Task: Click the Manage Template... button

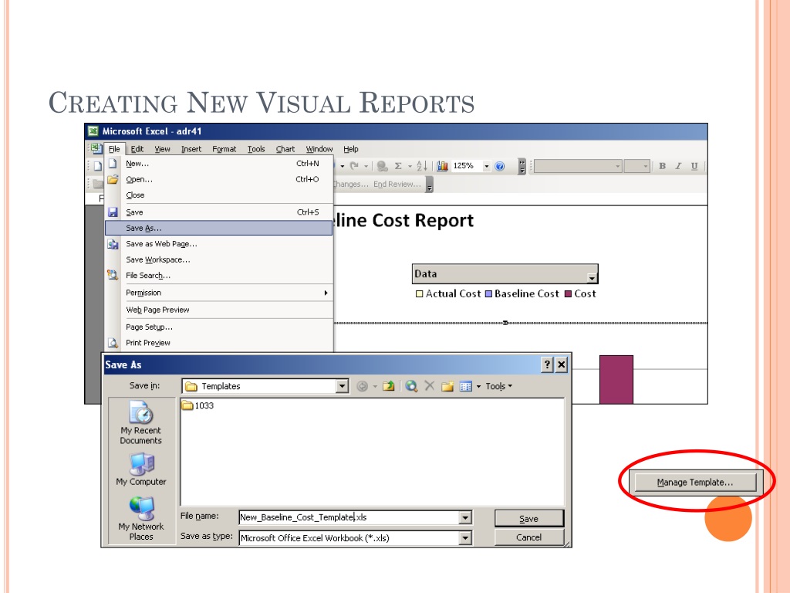Action: click(695, 482)
